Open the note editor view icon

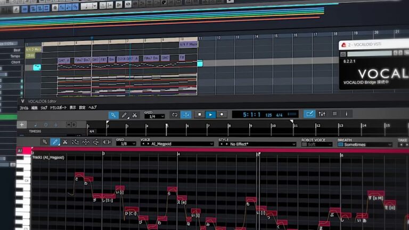(309, 114)
